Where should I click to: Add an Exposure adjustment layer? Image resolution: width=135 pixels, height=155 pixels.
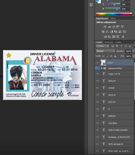(118, 27)
